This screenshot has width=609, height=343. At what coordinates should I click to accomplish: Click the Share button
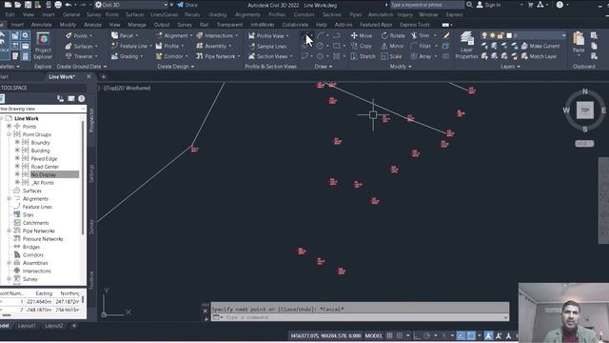187,5
